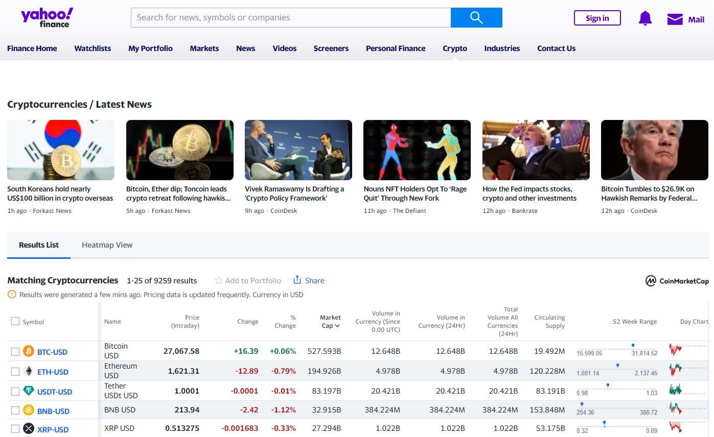
Task: Open the Markets menu item
Action: point(204,48)
